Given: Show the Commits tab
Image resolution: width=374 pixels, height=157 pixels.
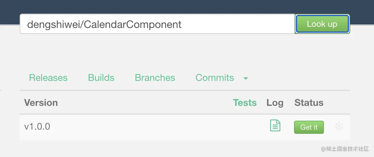Looking at the screenshot, I should tap(214, 78).
